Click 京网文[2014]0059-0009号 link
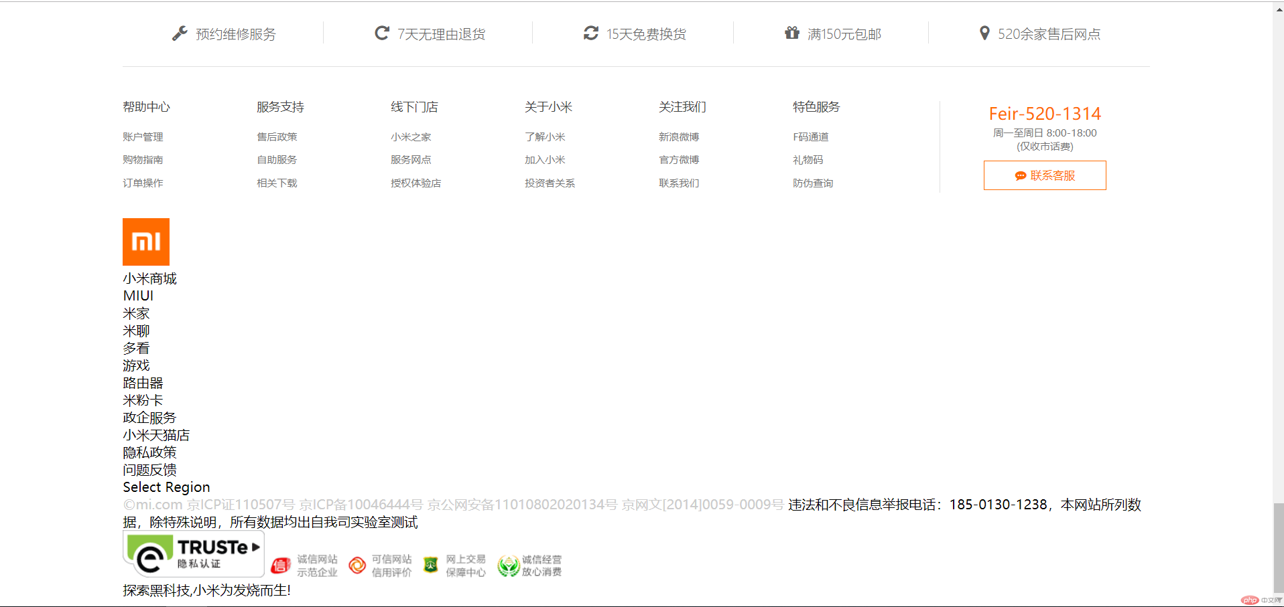Image resolution: width=1284 pixels, height=607 pixels. [x=702, y=505]
